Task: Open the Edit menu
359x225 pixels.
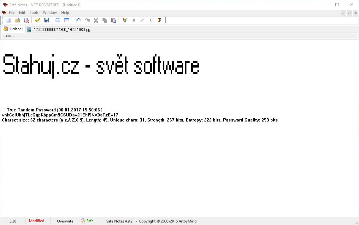Action: click(22, 13)
